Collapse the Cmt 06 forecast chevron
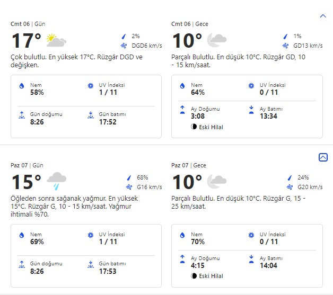 [323, 16]
